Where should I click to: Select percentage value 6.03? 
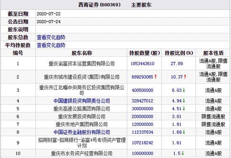pos(177,90)
